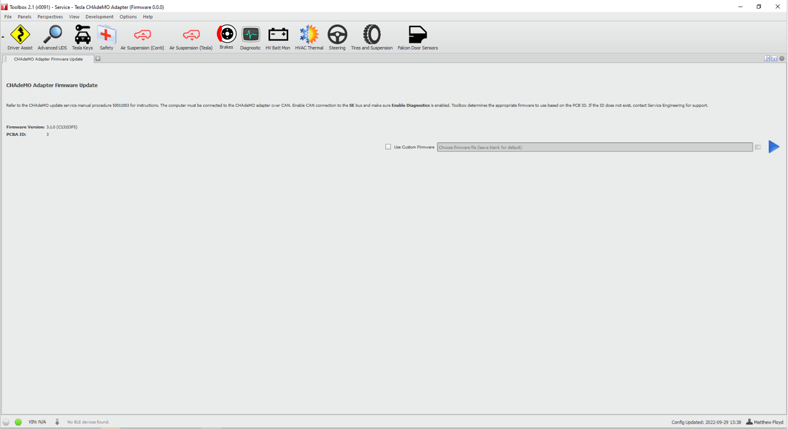Open the Tesla Keys panel
788x429 pixels.
[82, 38]
